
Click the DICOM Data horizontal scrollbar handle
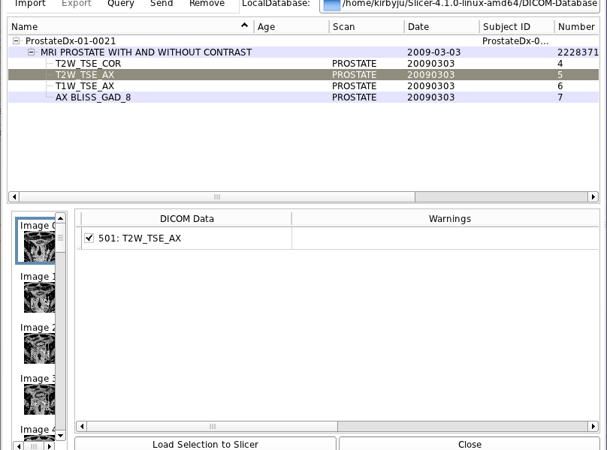pos(212,427)
